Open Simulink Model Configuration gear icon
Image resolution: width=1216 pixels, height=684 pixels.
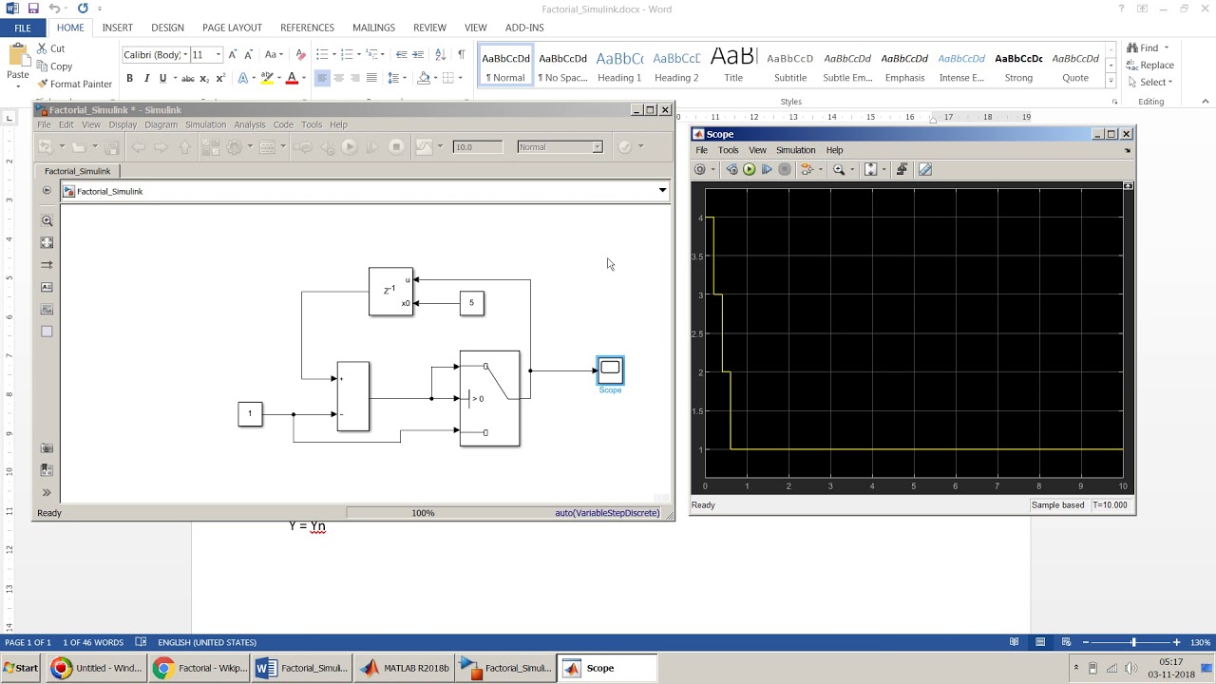235,147
